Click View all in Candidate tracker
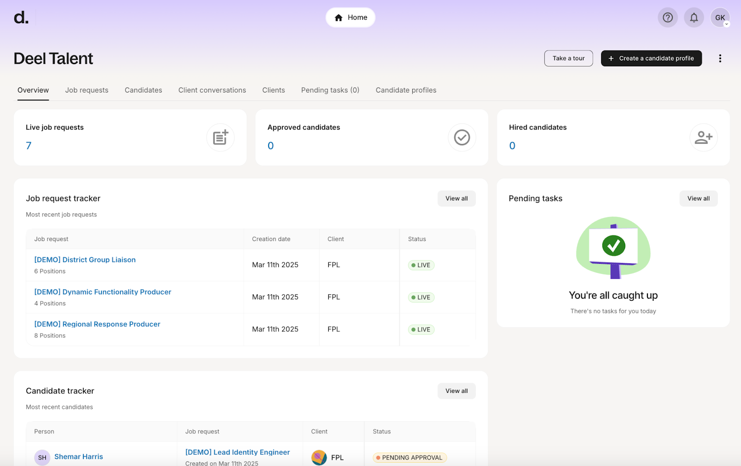Viewport: 741px width, 466px height. click(x=457, y=391)
